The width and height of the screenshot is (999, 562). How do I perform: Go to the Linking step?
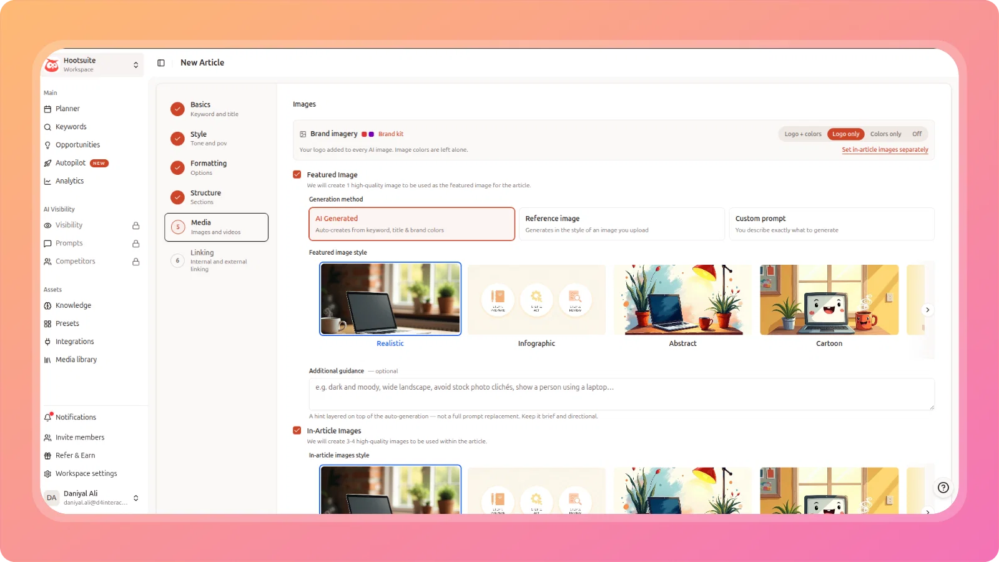pyautogui.click(x=216, y=260)
